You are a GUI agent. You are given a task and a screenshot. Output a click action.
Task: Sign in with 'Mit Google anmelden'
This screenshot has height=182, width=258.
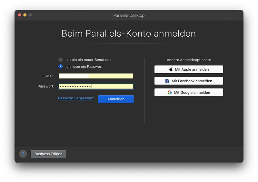tap(189, 92)
